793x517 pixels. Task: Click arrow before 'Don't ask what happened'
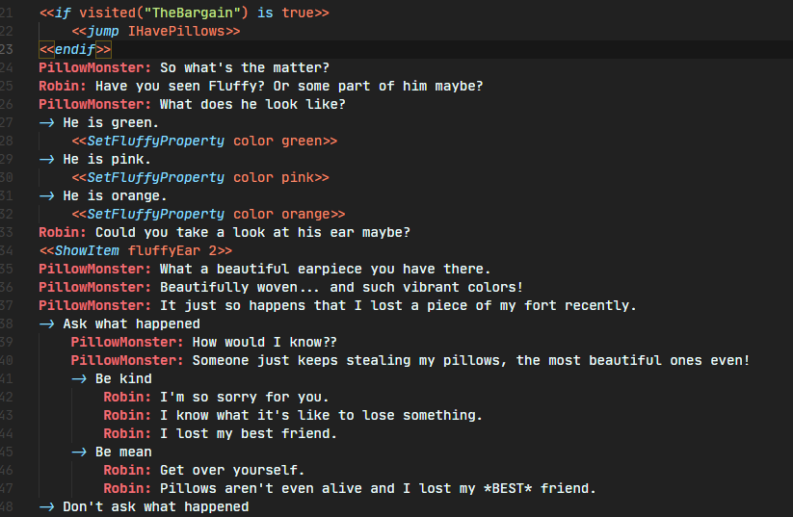pyautogui.click(x=47, y=507)
